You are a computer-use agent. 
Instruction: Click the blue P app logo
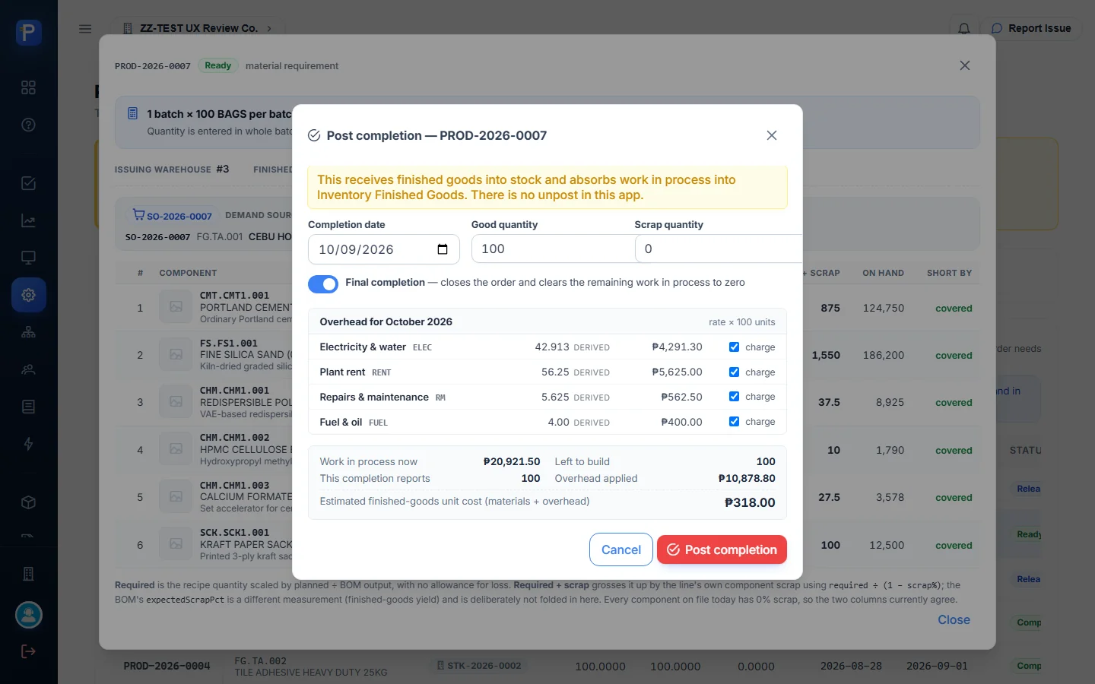point(29,33)
